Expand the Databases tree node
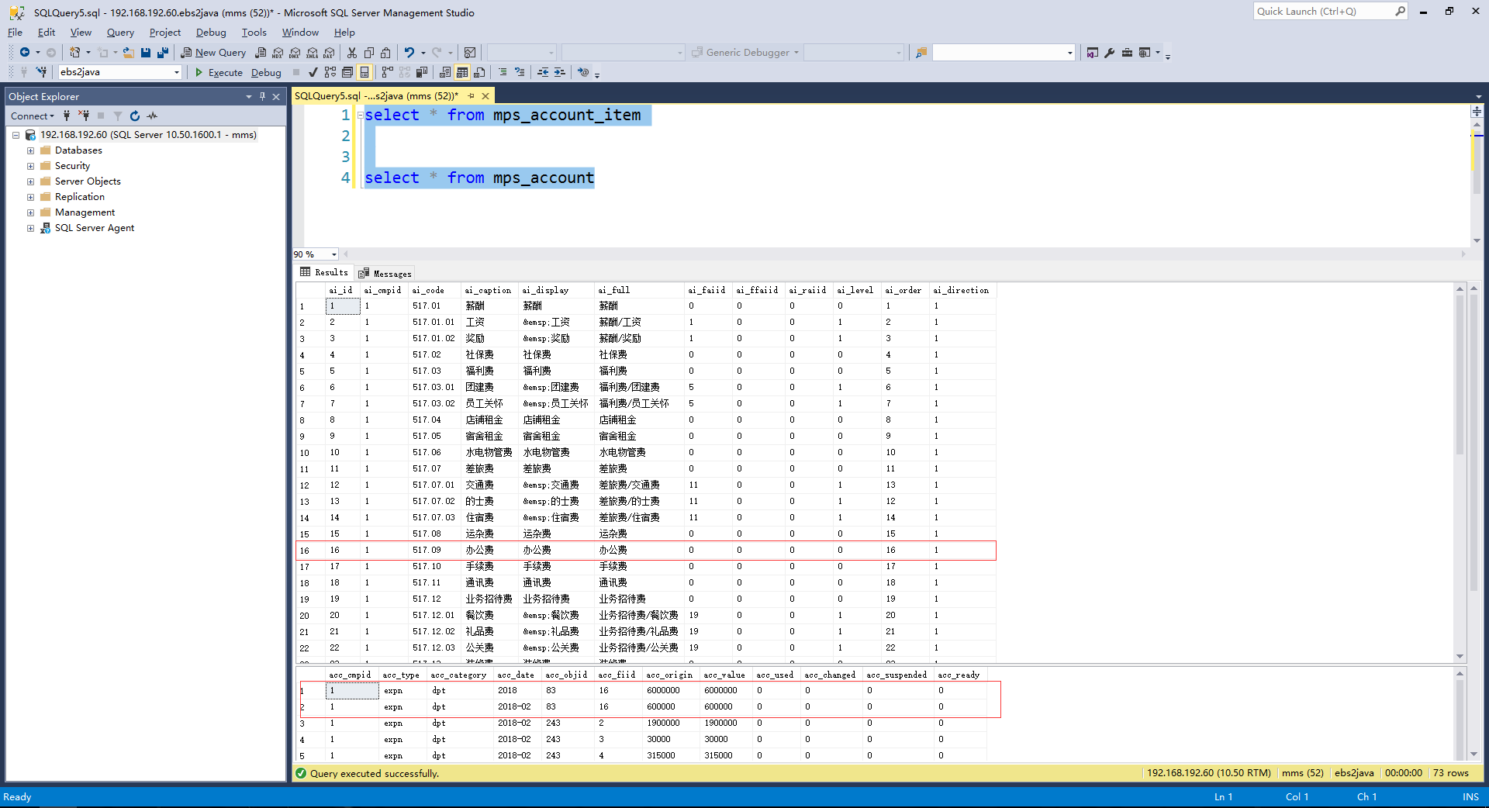 click(x=30, y=150)
